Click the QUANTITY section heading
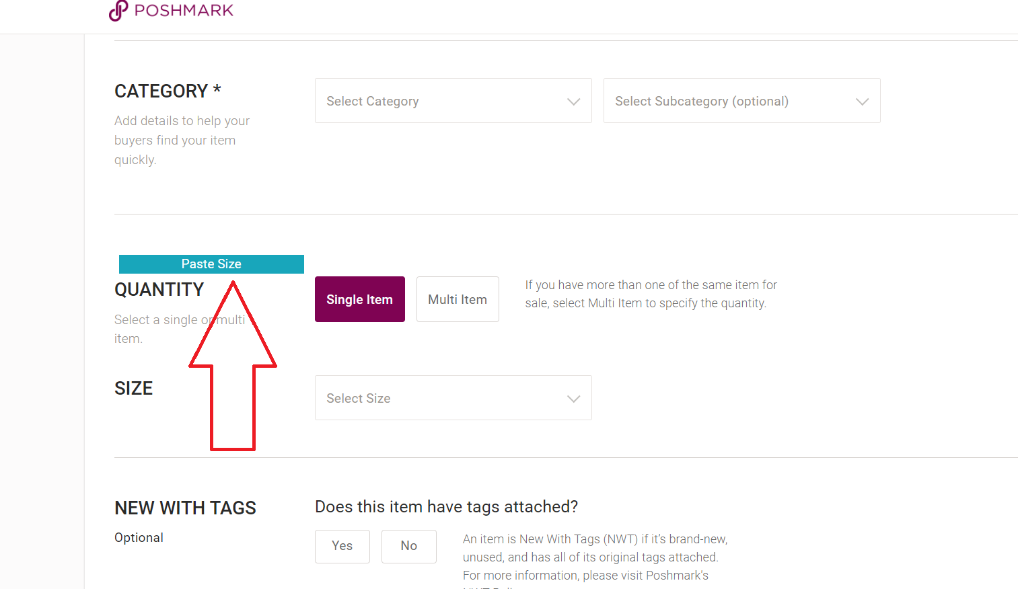Screen dimensions: 1018x589 point(159,289)
